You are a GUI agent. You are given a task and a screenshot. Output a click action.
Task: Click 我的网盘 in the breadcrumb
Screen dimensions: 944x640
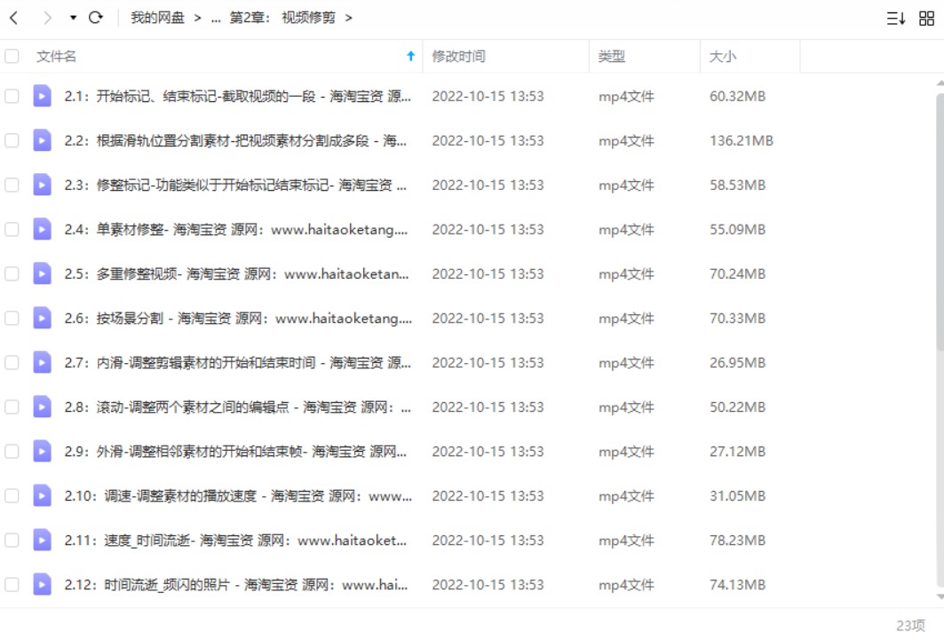(x=157, y=18)
